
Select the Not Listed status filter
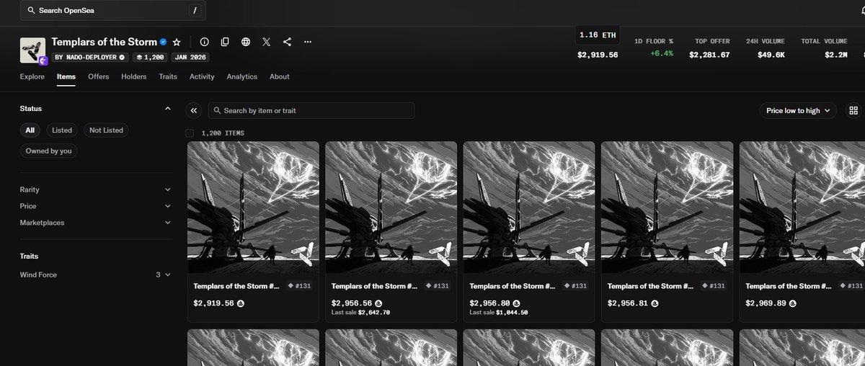[x=106, y=130]
